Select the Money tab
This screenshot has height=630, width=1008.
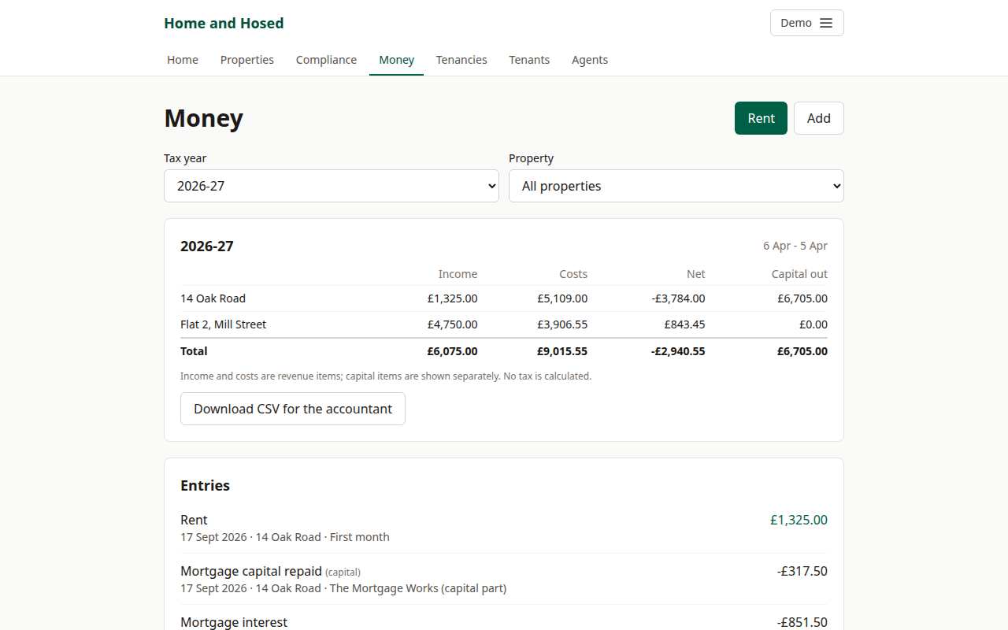click(396, 60)
